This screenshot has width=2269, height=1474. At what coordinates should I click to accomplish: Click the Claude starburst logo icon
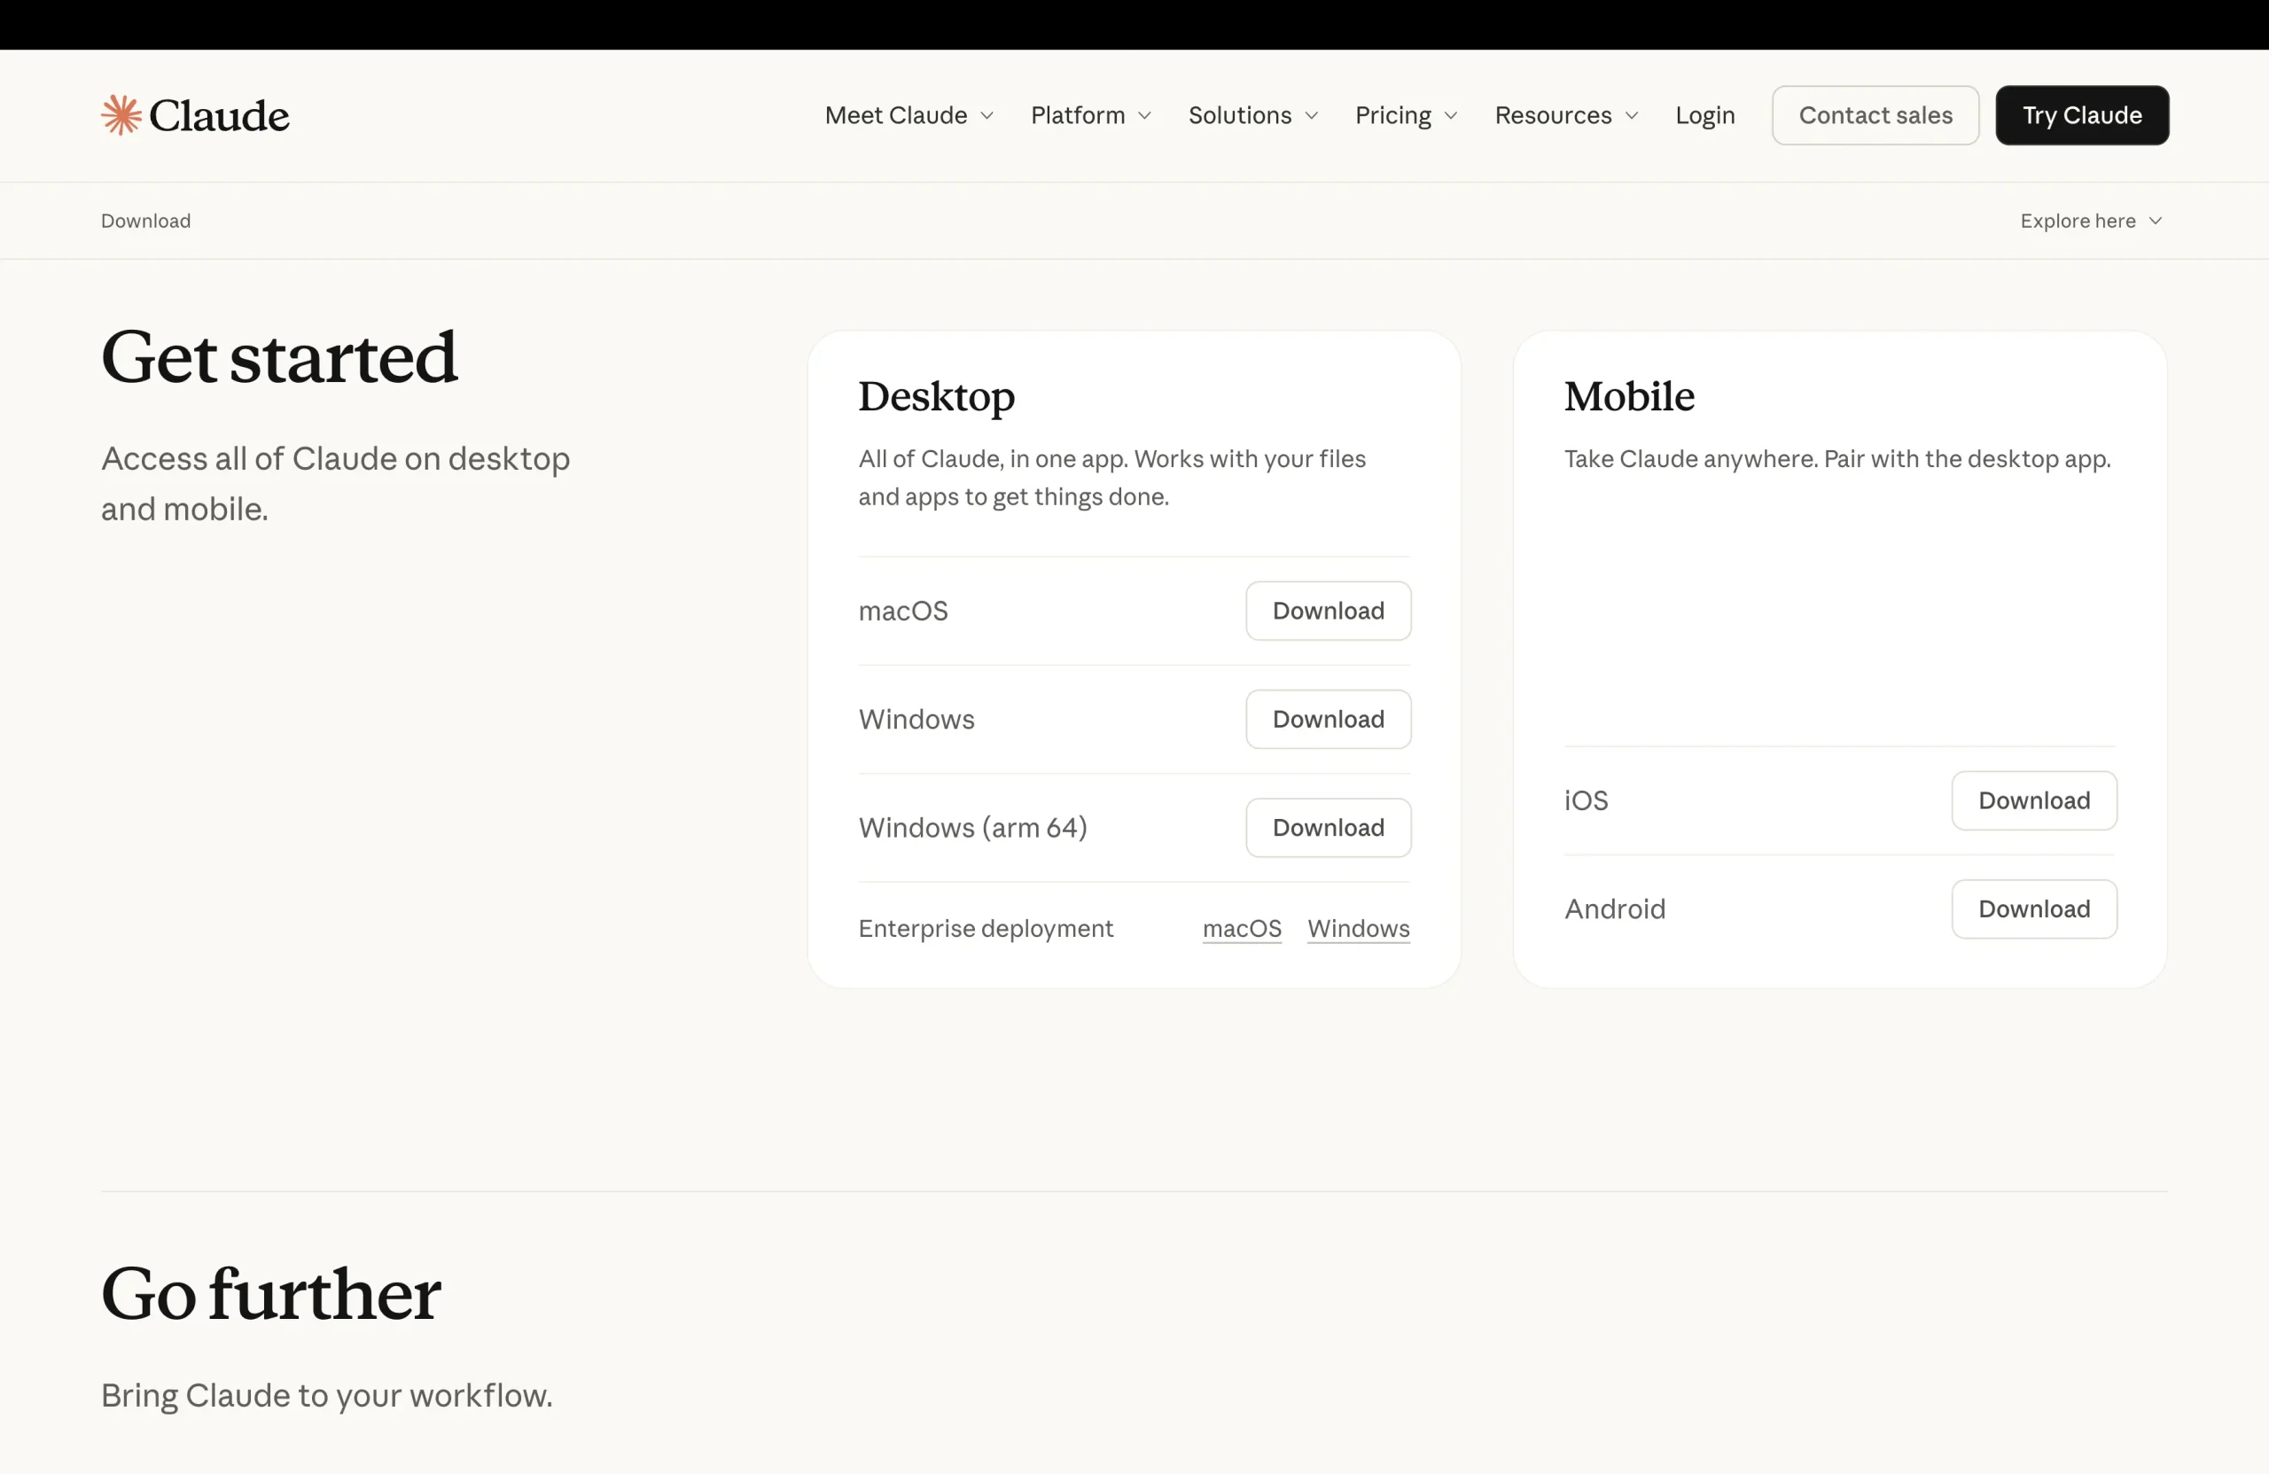click(121, 115)
